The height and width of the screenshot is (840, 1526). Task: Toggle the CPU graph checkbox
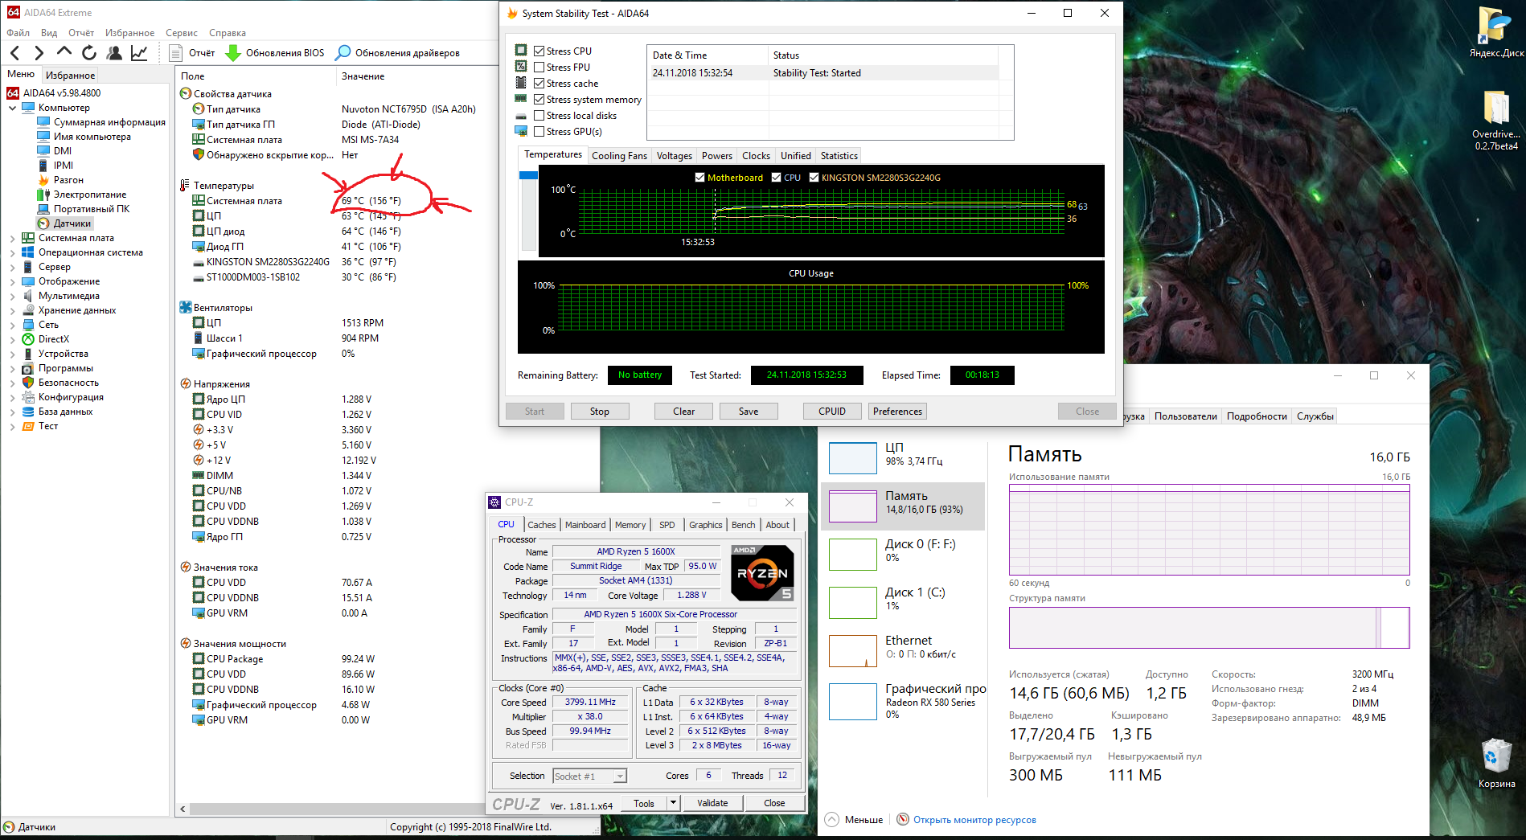pyautogui.click(x=776, y=178)
